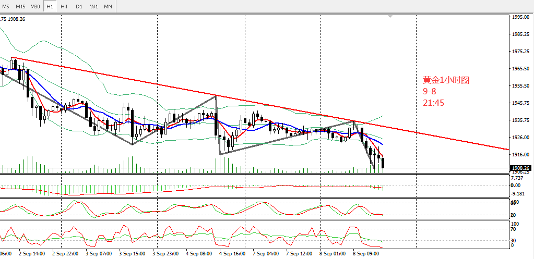Click the 1935.75 price scale label
This screenshot has height=259, width=534.
(521, 120)
